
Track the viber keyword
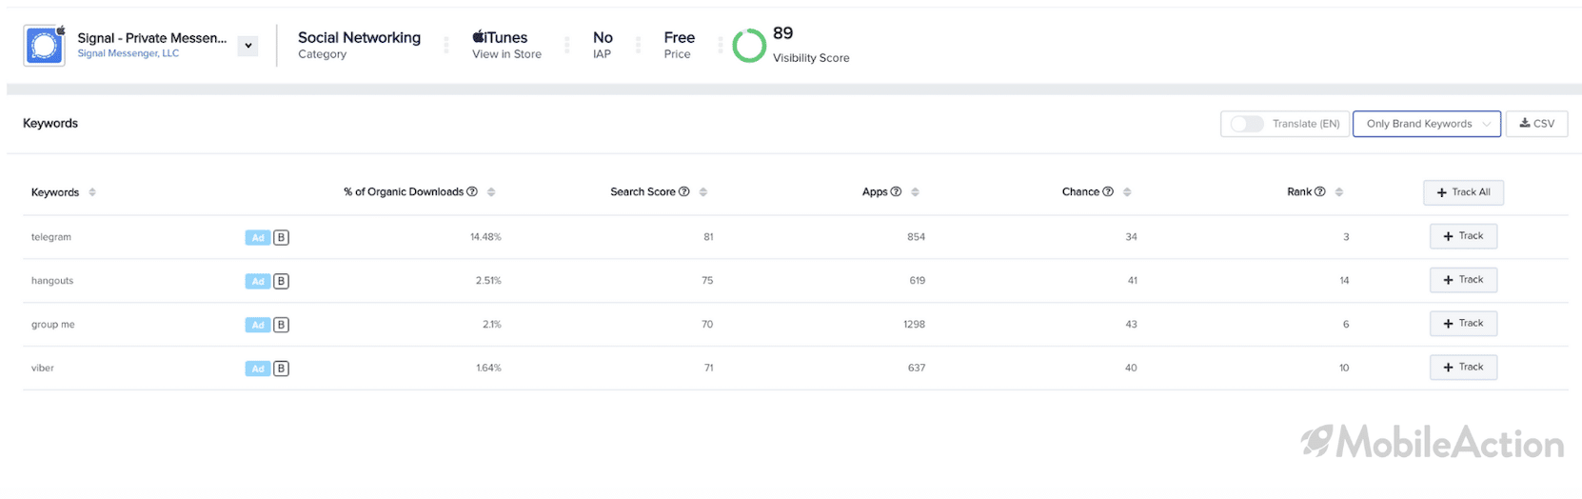click(x=1463, y=368)
